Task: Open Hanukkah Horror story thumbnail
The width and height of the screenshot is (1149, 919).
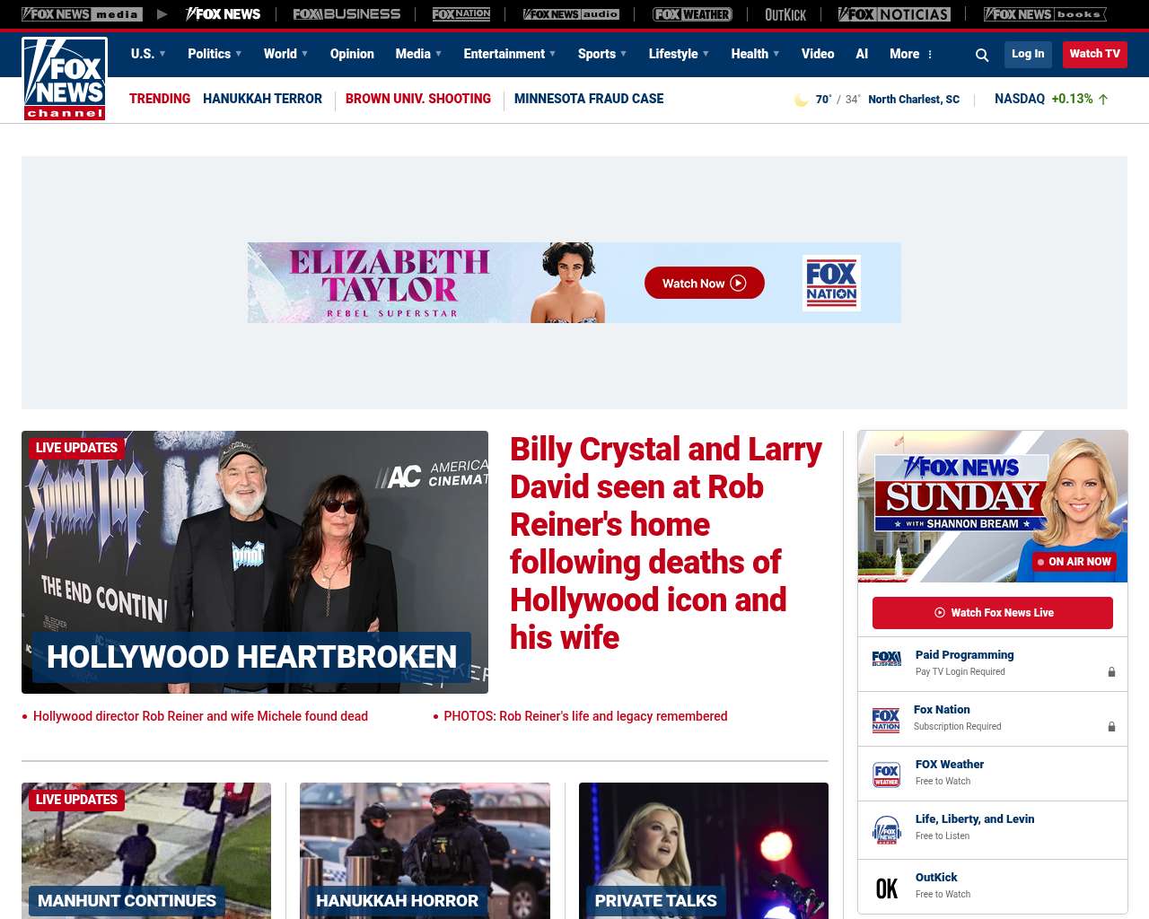Action: (x=425, y=851)
